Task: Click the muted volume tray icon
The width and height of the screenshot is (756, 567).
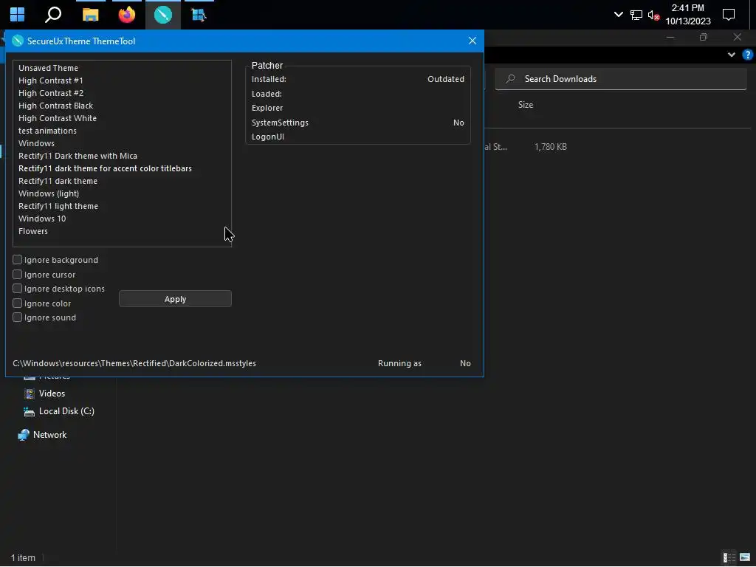Action: coord(654,15)
